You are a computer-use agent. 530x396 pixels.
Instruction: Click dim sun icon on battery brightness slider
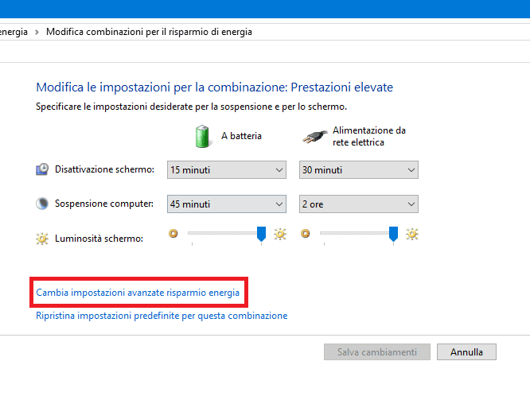[x=173, y=234]
